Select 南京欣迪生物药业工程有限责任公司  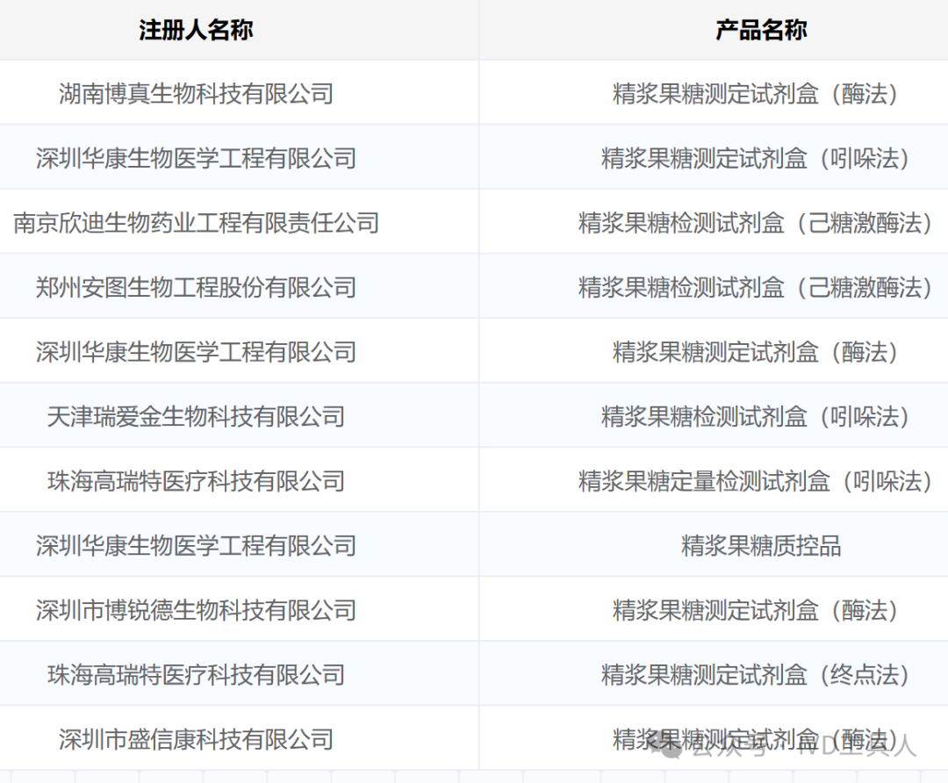pyautogui.click(x=195, y=223)
